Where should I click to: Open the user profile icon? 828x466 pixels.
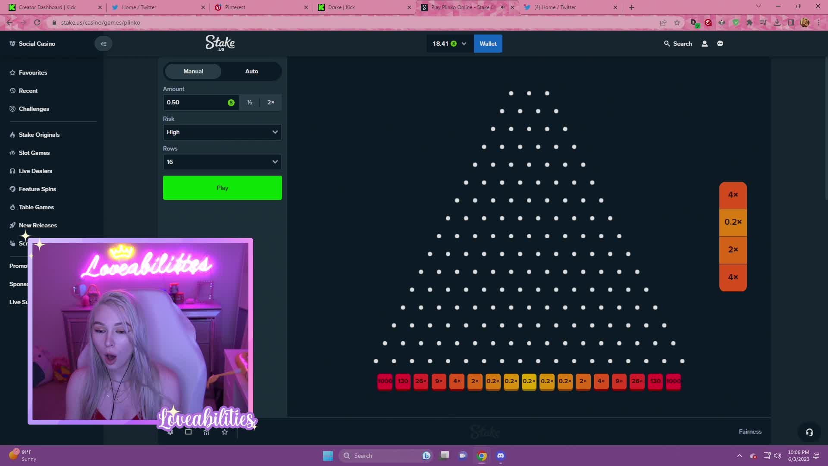click(x=704, y=44)
